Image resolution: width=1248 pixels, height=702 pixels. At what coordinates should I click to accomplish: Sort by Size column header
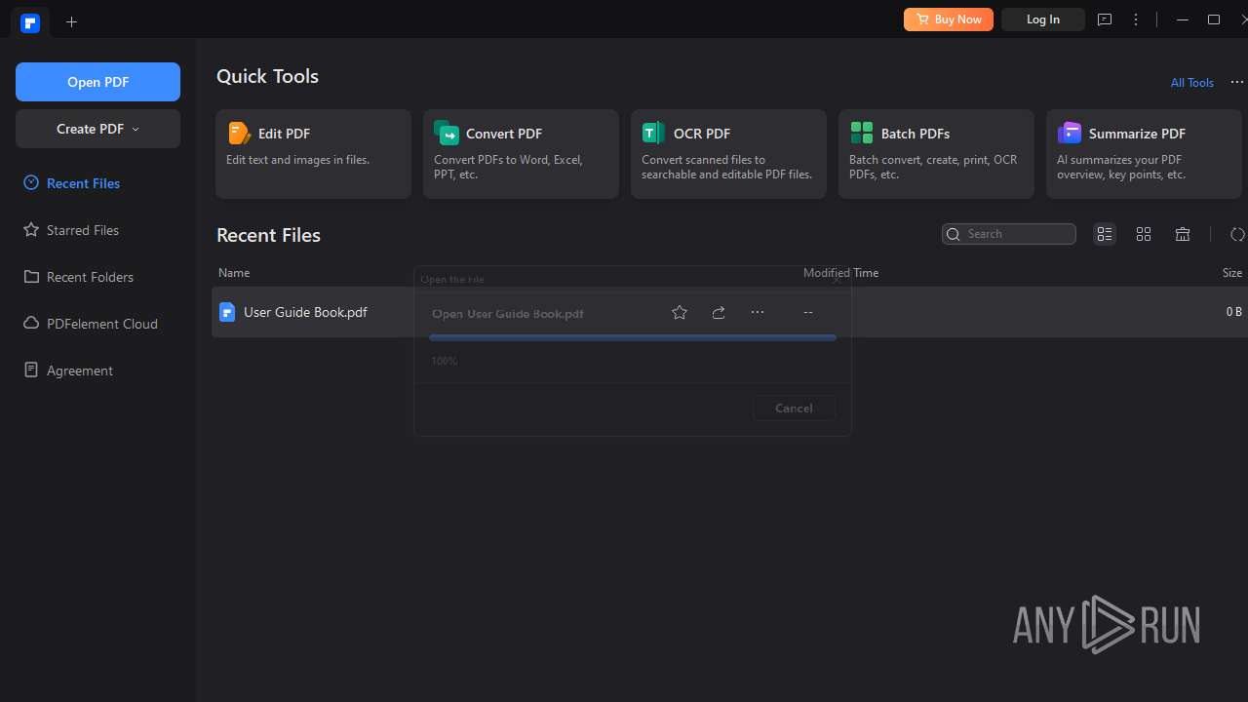[x=1232, y=273]
